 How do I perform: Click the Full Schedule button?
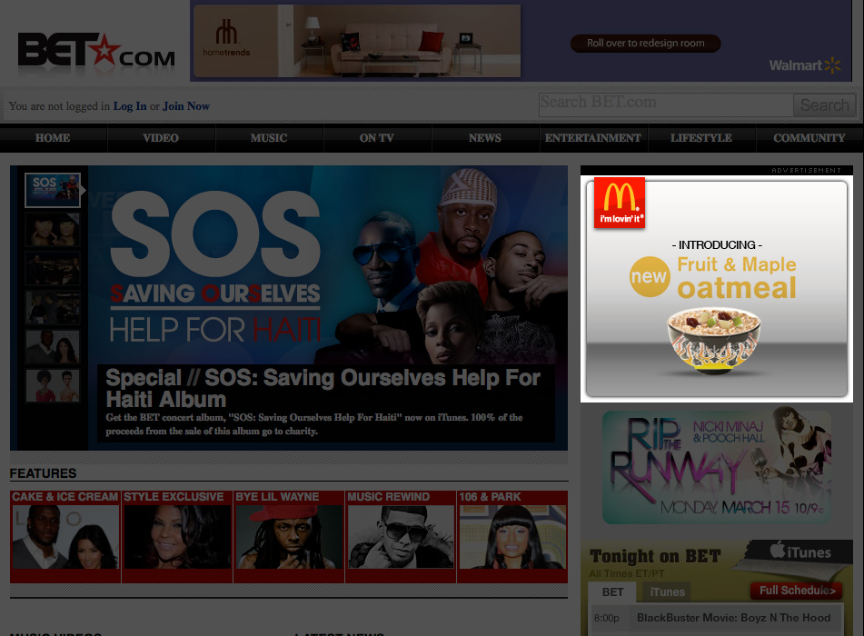(x=797, y=591)
